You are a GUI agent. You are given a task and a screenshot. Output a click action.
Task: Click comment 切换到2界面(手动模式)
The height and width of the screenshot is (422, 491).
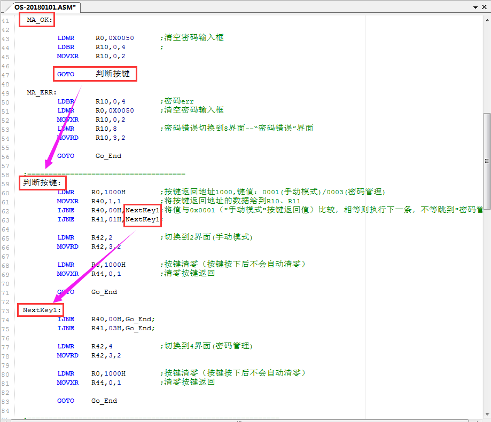(206, 237)
